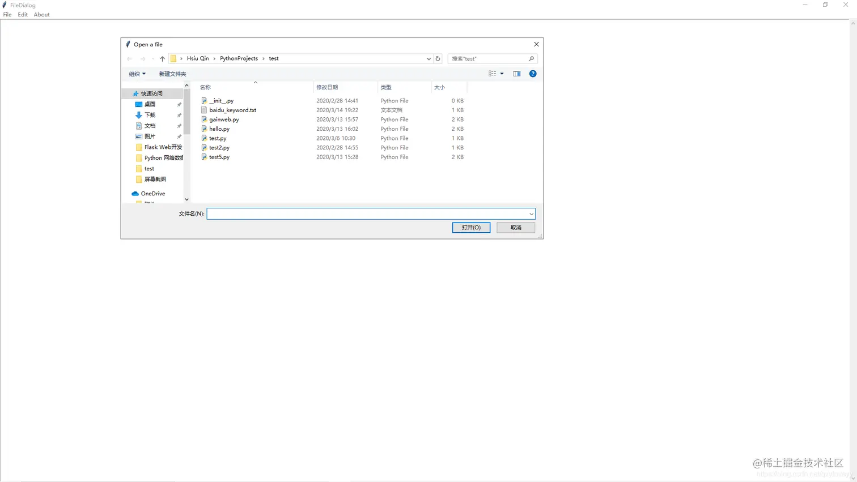This screenshot has width=857, height=482.
Task: Click the 文本文档 type cell
Action: (x=391, y=110)
